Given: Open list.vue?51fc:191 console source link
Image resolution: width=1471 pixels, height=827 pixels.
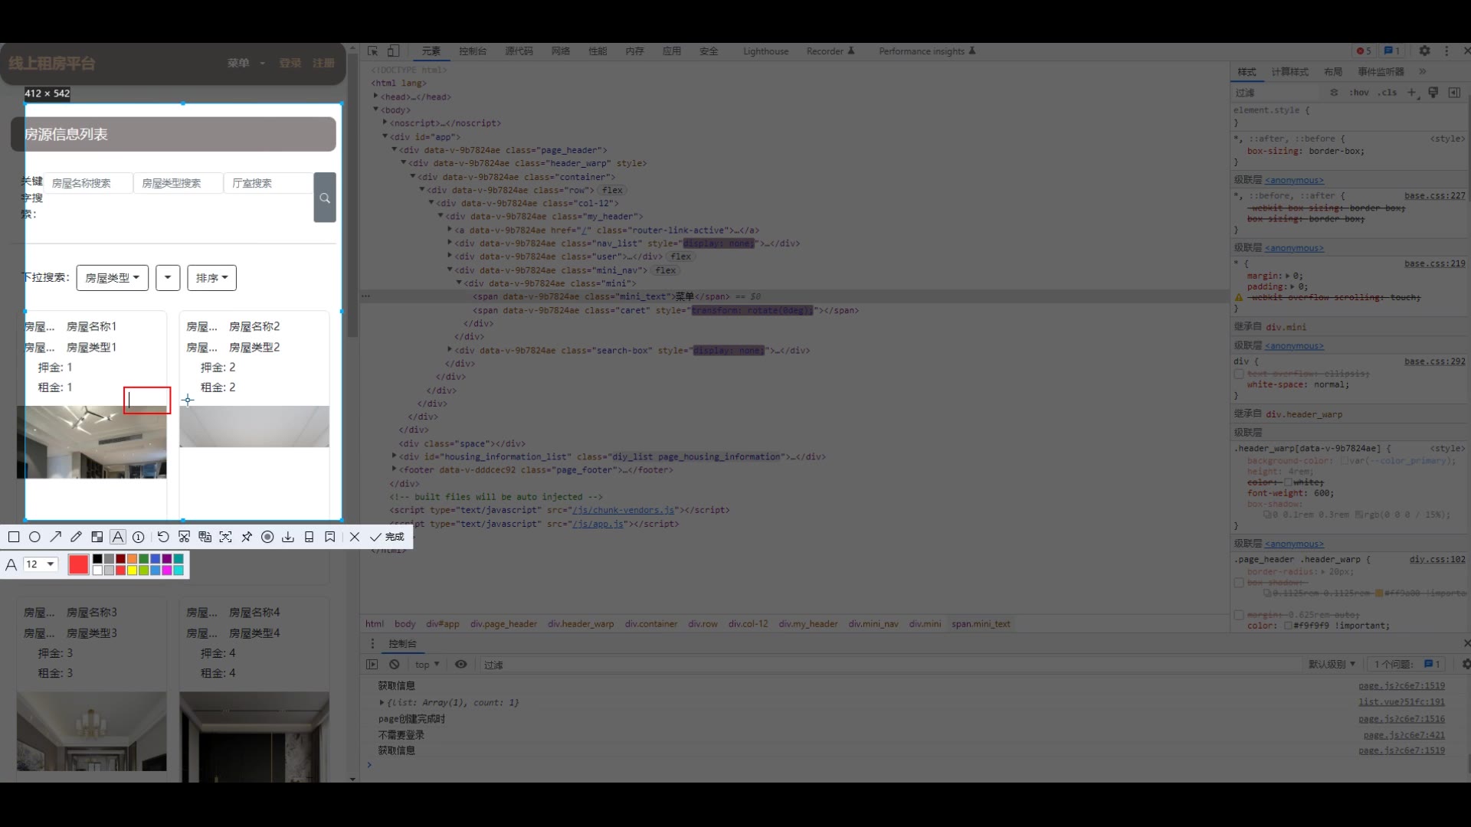Looking at the screenshot, I should tap(1401, 702).
